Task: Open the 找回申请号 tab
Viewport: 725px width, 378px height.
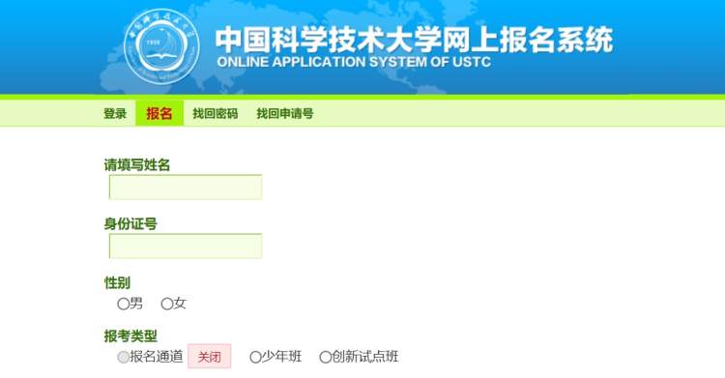Action: click(285, 113)
